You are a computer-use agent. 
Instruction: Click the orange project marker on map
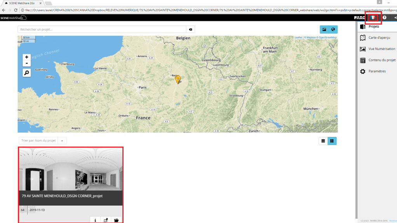click(178, 80)
